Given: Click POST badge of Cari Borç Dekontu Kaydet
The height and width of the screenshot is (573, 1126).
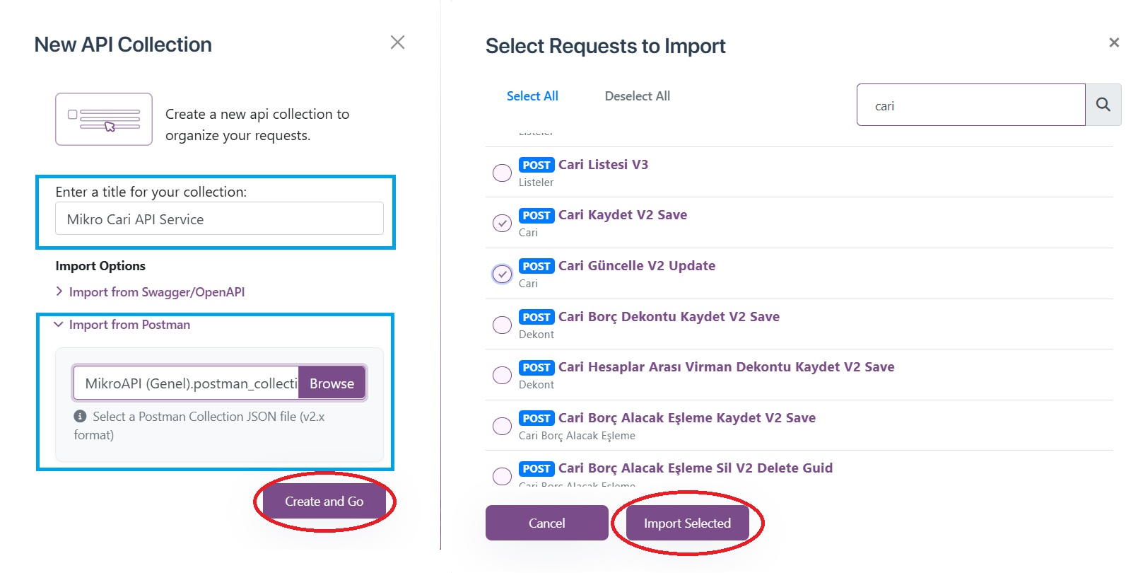Looking at the screenshot, I should [536, 317].
